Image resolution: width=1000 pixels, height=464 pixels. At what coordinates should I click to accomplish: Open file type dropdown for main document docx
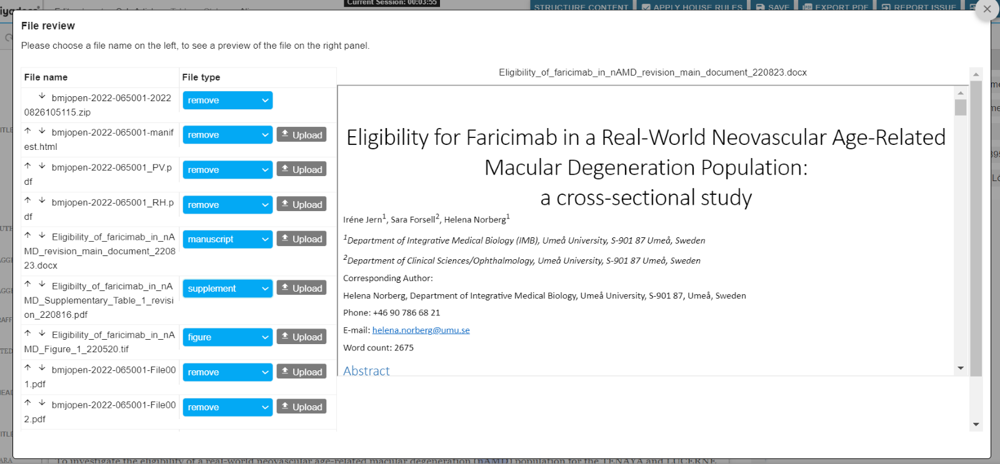coord(227,239)
